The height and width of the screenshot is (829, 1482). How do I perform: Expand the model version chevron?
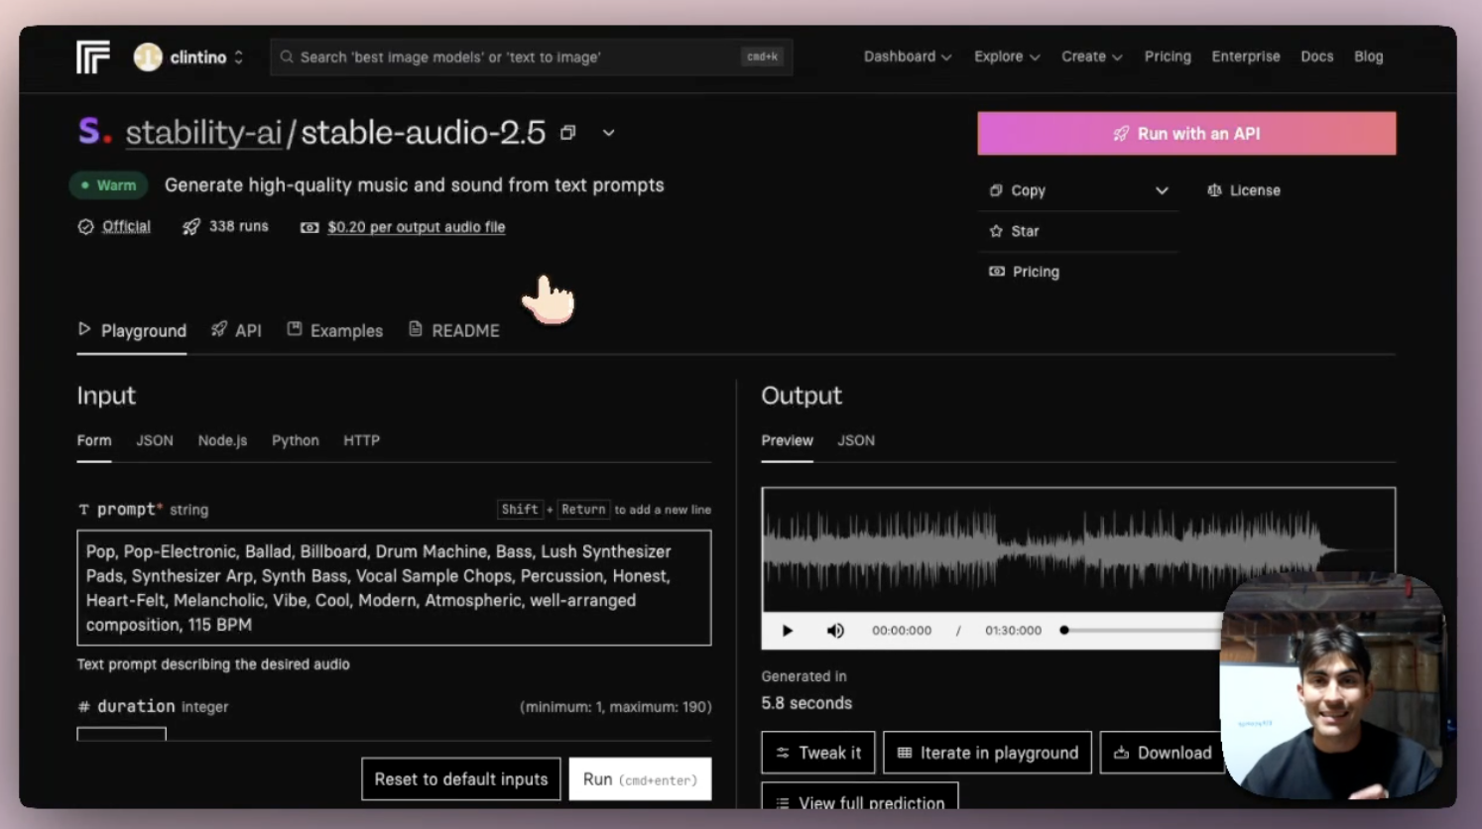pos(608,133)
